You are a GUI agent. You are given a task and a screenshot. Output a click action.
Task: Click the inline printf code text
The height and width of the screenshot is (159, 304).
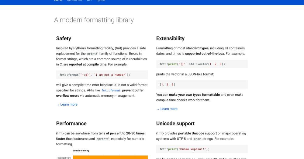click(92, 54)
